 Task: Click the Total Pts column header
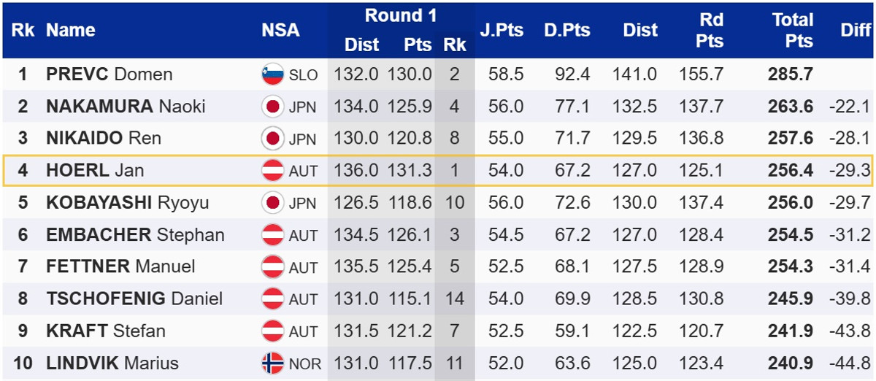792,30
